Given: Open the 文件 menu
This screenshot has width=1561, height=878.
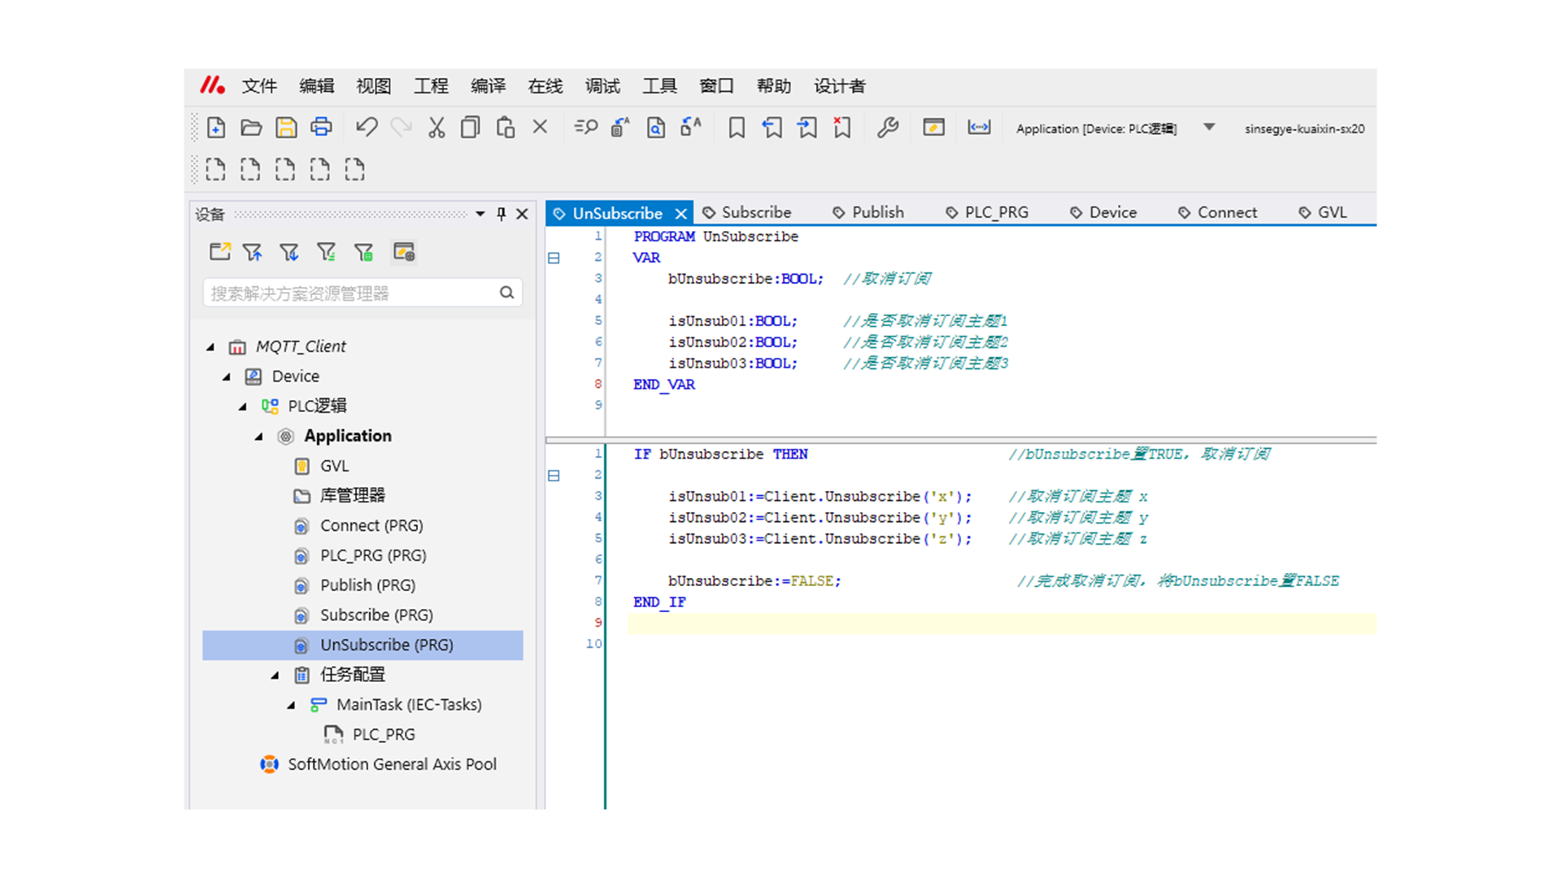Looking at the screenshot, I should (259, 86).
